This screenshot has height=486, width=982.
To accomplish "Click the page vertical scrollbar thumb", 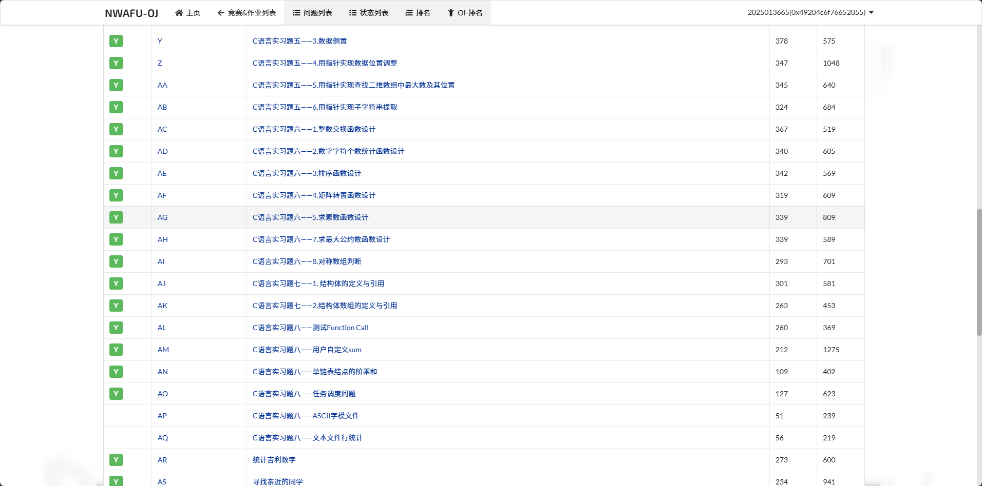I will [x=979, y=272].
